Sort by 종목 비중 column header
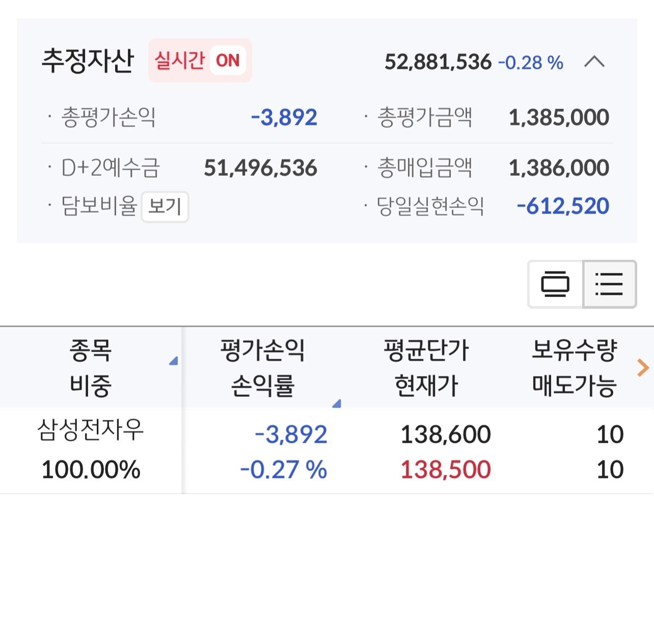This screenshot has height=620, width=654. pos(91,367)
